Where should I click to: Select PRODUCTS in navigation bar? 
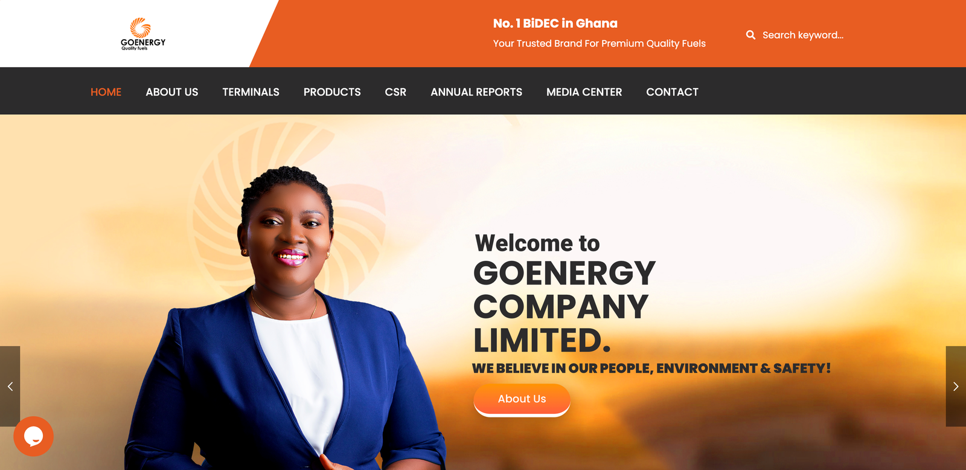pyautogui.click(x=332, y=92)
